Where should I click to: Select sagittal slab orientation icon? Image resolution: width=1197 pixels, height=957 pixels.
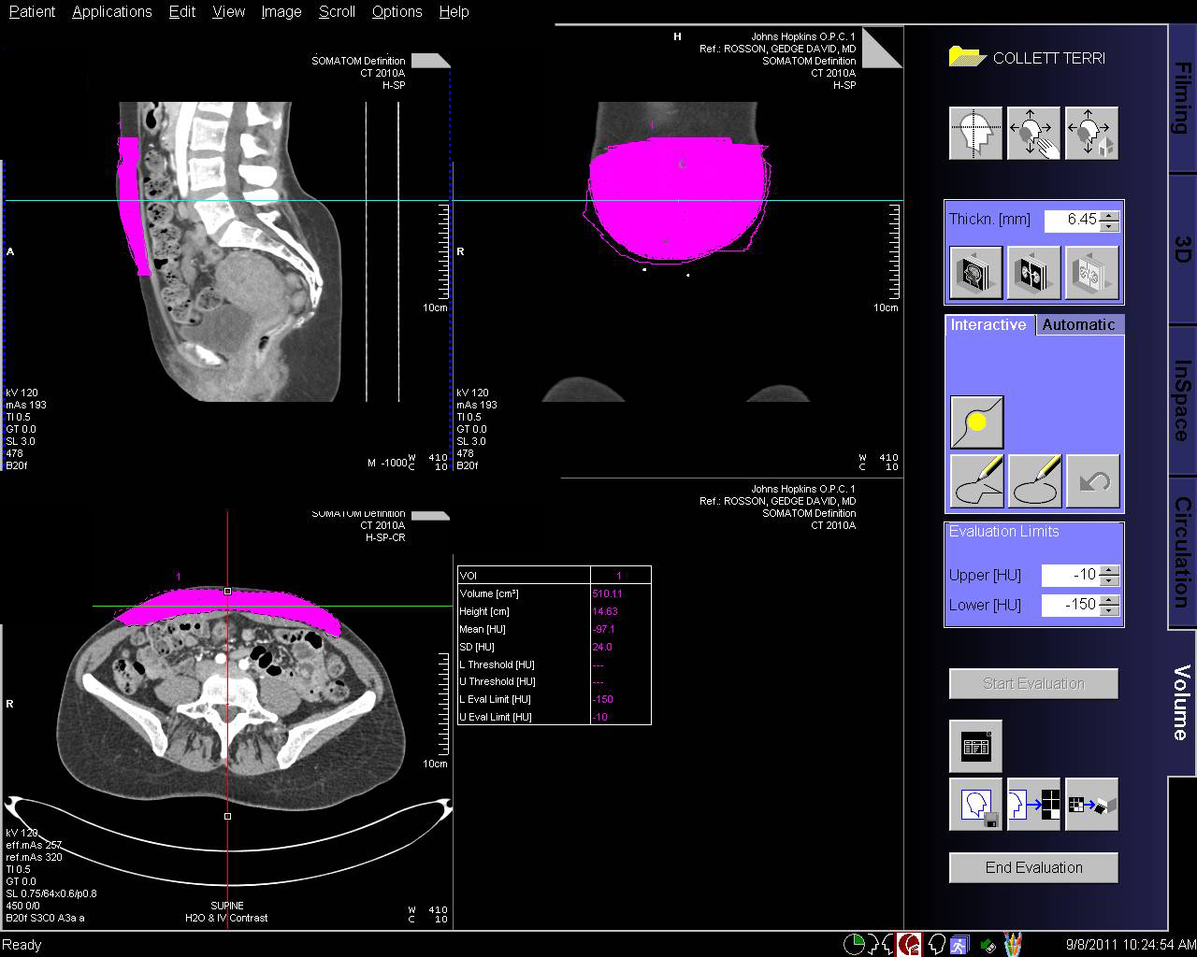point(975,273)
